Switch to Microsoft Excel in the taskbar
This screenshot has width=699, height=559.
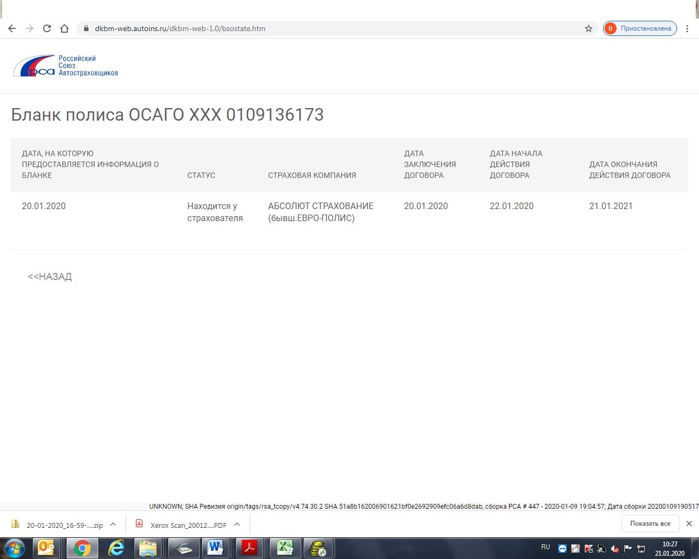coord(286,548)
